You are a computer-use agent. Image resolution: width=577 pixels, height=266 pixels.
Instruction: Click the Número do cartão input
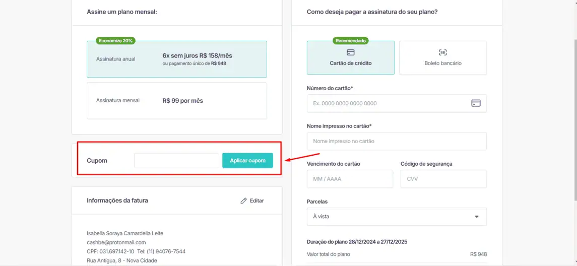pos(388,103)
